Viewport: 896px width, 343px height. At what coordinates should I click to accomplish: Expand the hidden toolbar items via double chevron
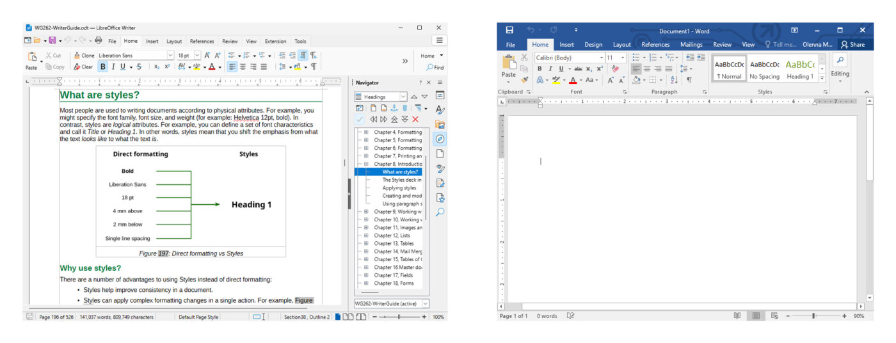click(x=405, y=61)
